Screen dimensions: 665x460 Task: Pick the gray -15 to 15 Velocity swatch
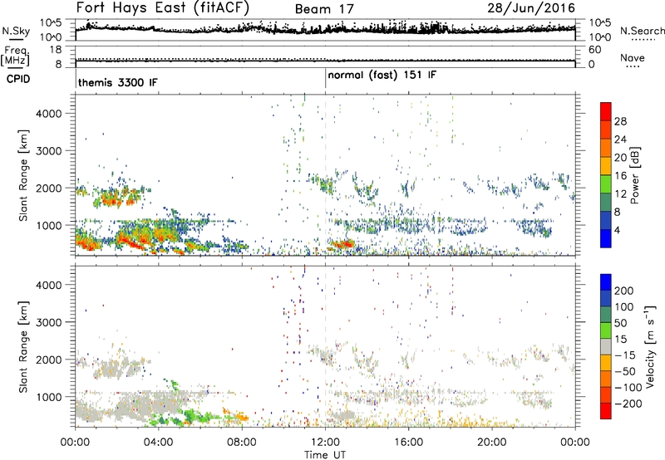pos(606,346)
